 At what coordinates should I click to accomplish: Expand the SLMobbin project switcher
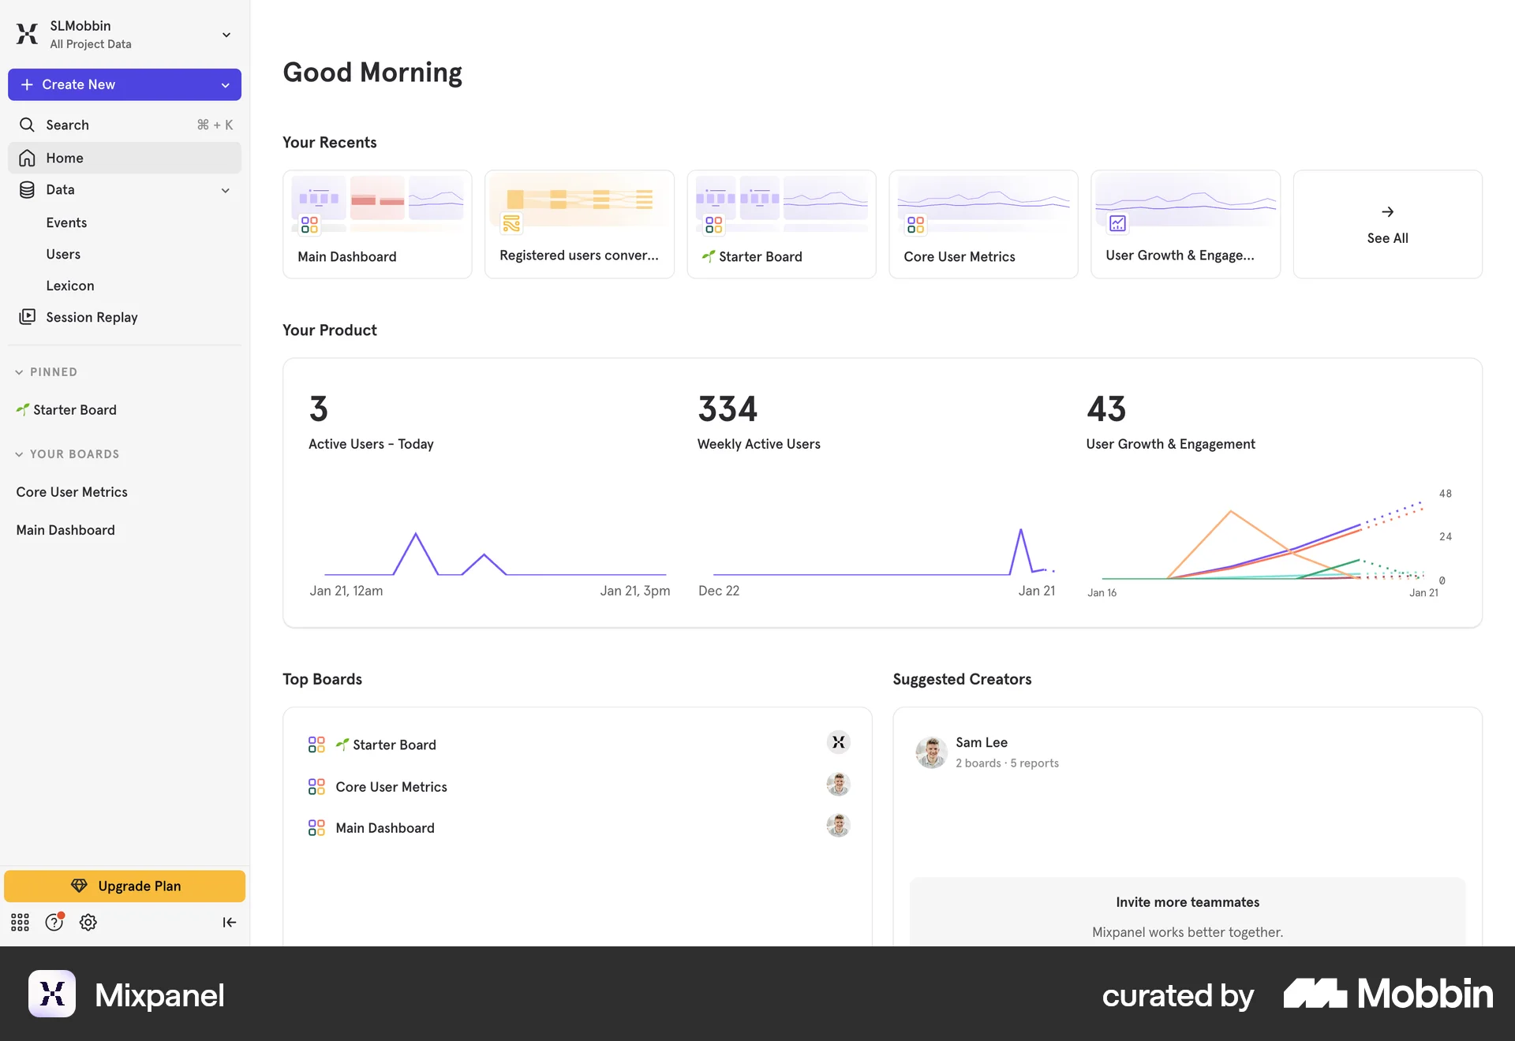click(x=226, y=35)
